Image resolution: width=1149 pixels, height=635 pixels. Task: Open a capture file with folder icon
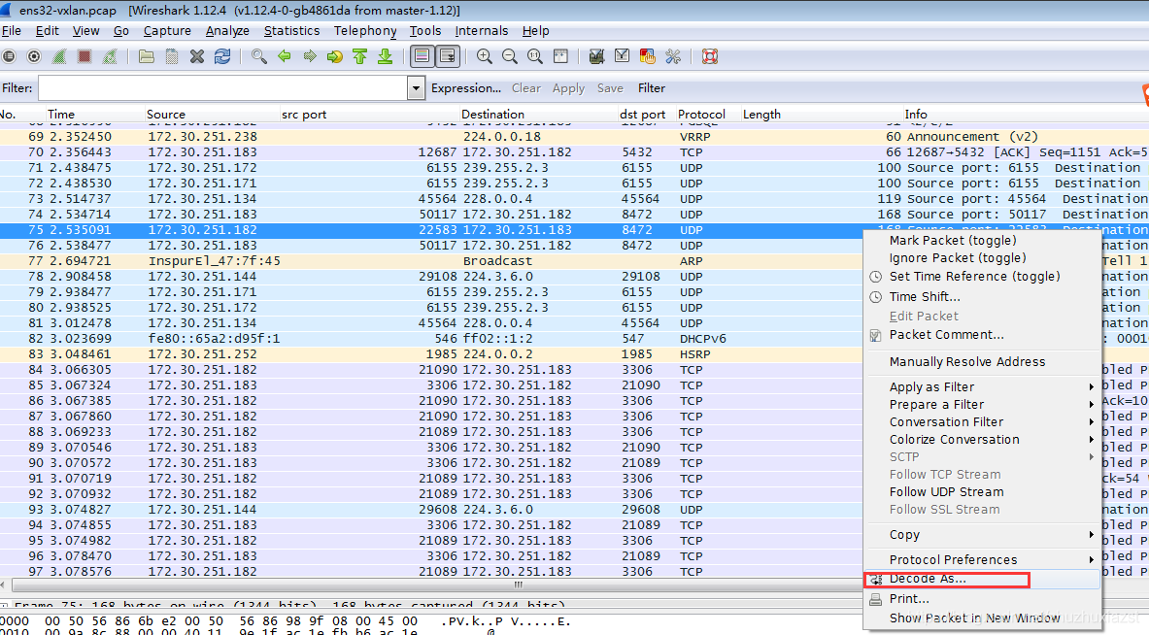point(147,56)
